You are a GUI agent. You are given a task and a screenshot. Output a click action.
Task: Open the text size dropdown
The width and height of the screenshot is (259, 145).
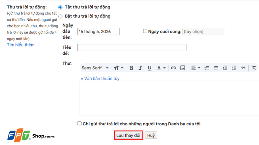click(x=118, y=68)
